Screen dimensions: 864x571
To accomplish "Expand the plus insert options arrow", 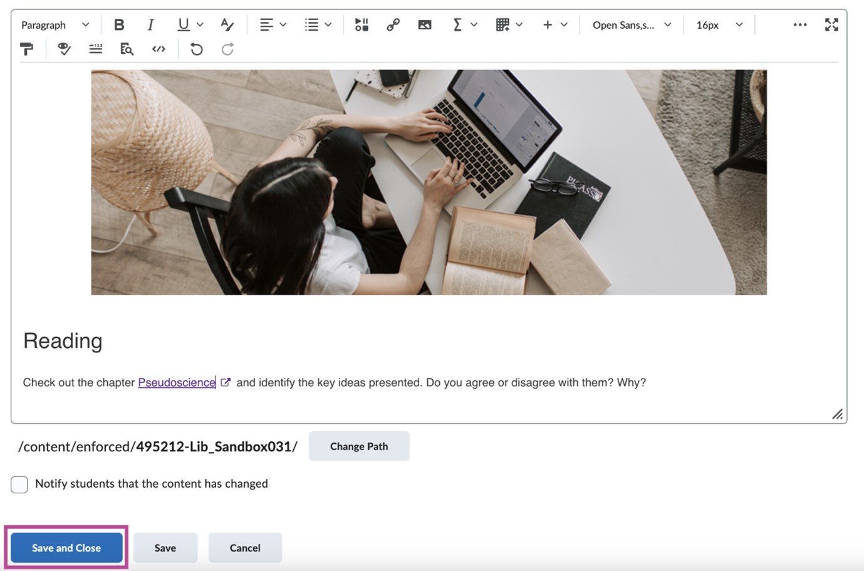I will [564, 25].
